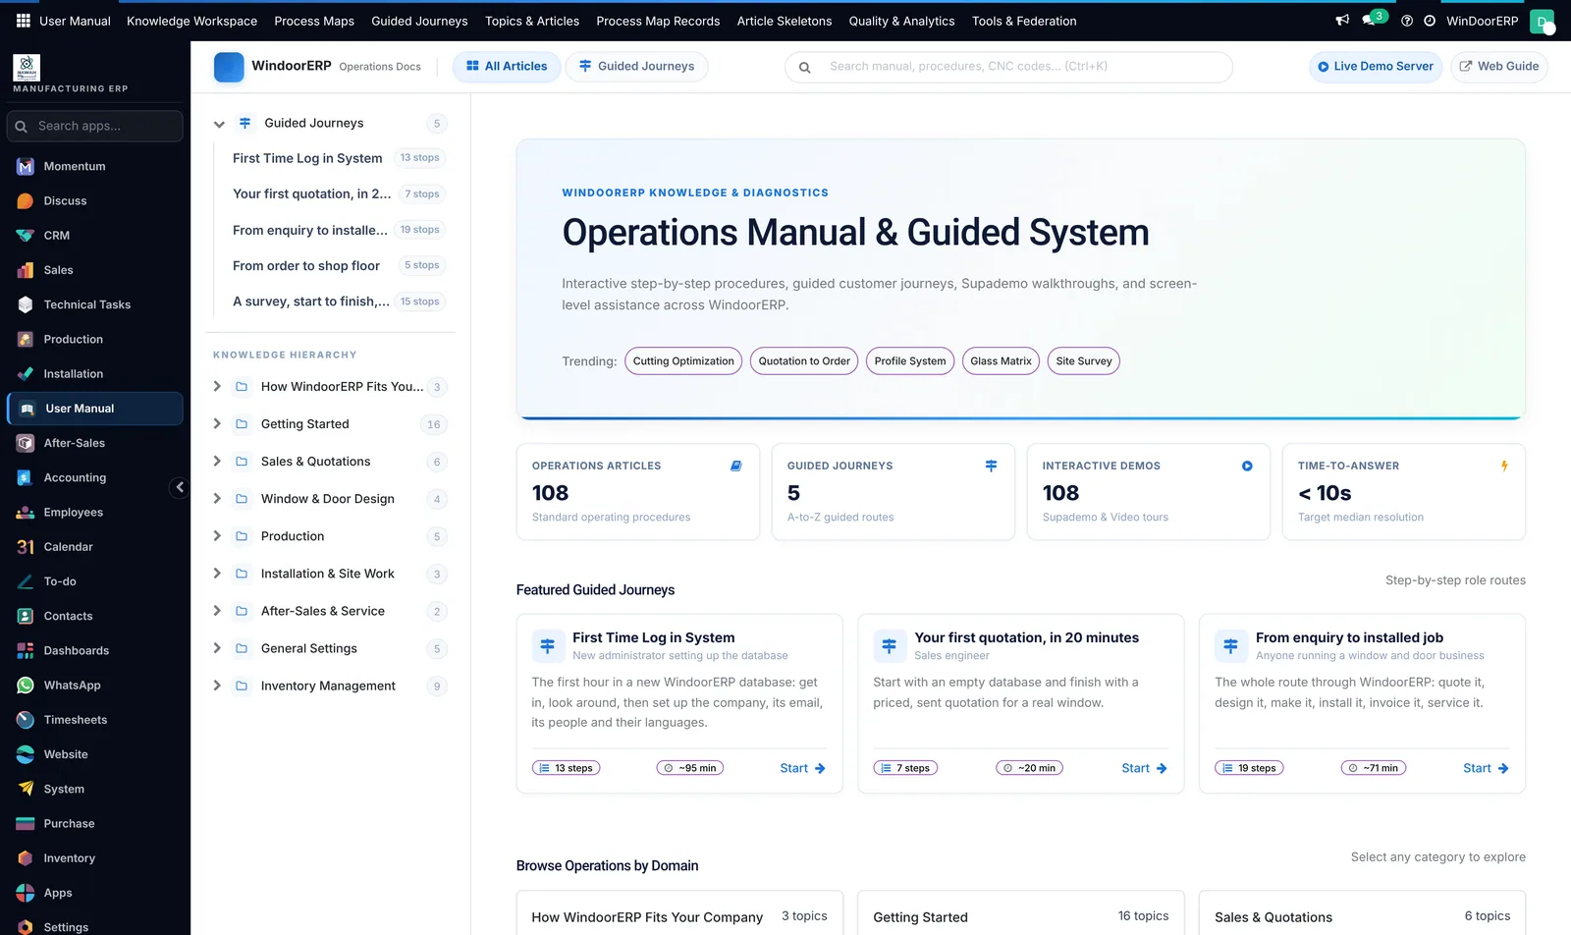Expand After-Sales & Service folder

217,611
